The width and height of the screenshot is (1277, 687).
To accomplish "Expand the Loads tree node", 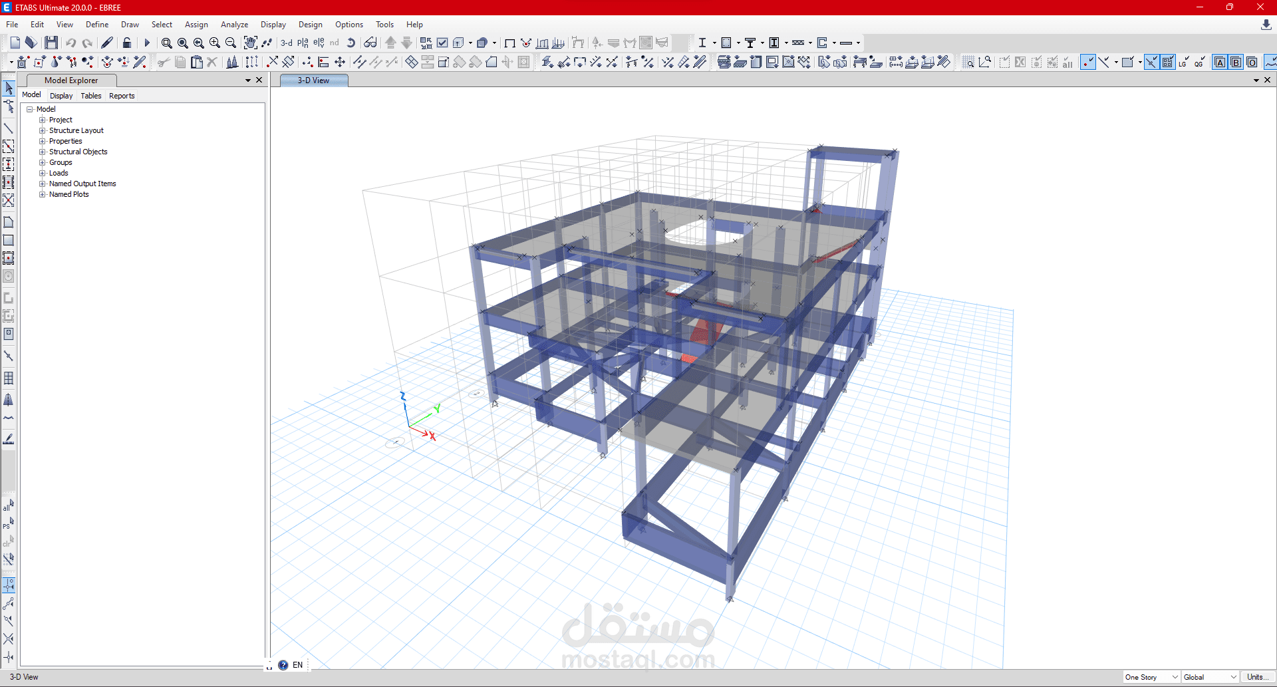I will point(43,173).
